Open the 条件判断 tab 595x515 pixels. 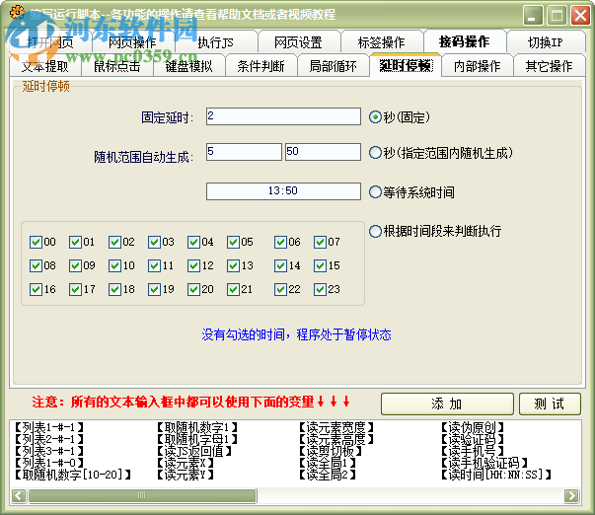pos(260,66)
